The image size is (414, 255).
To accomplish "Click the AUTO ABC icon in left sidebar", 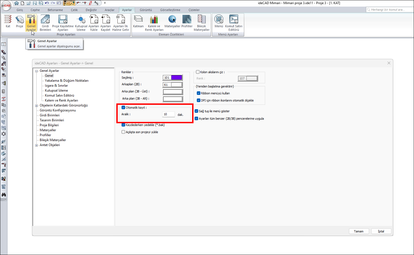I will click(4, 186).
